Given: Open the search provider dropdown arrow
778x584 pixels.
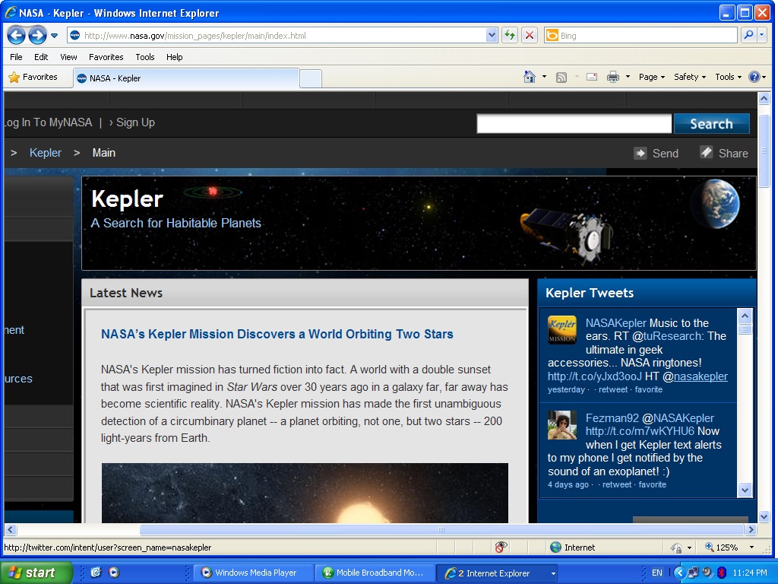Looking at the screenshot, I should pos(761,35).
